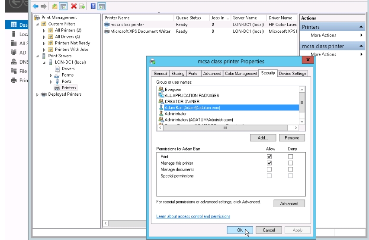Enable Deny for Manage documents

tap(290, 169)
